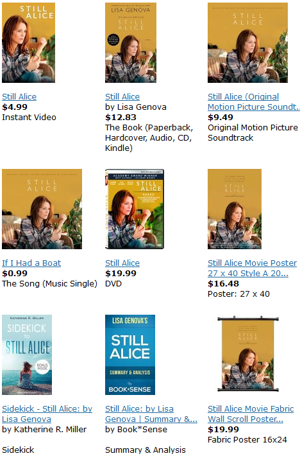
Task: Click the Still Alice Instant Video cover image
Action: 28,43
